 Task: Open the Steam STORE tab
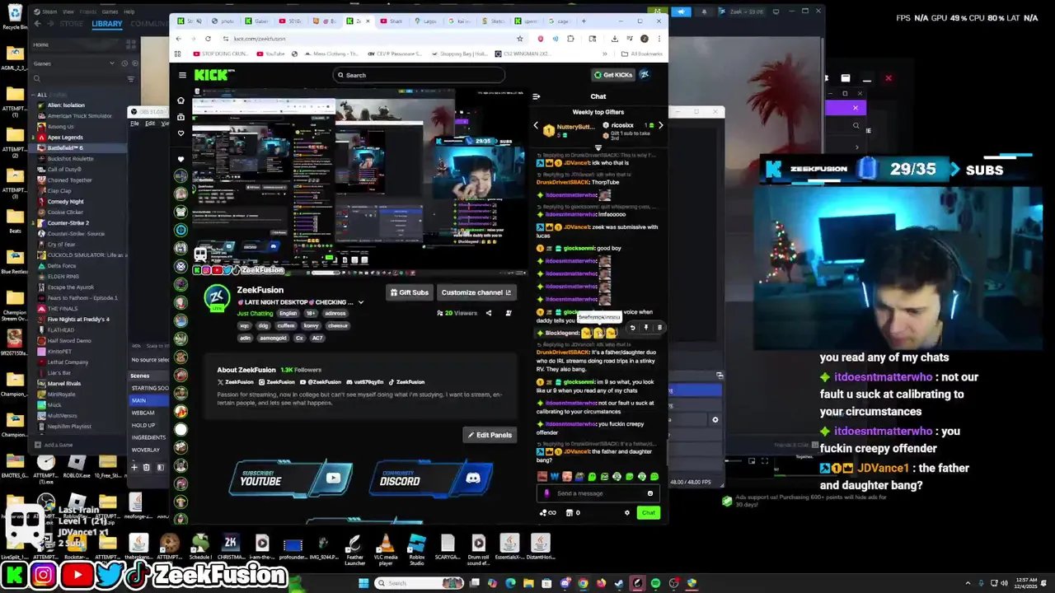[72, 24]
